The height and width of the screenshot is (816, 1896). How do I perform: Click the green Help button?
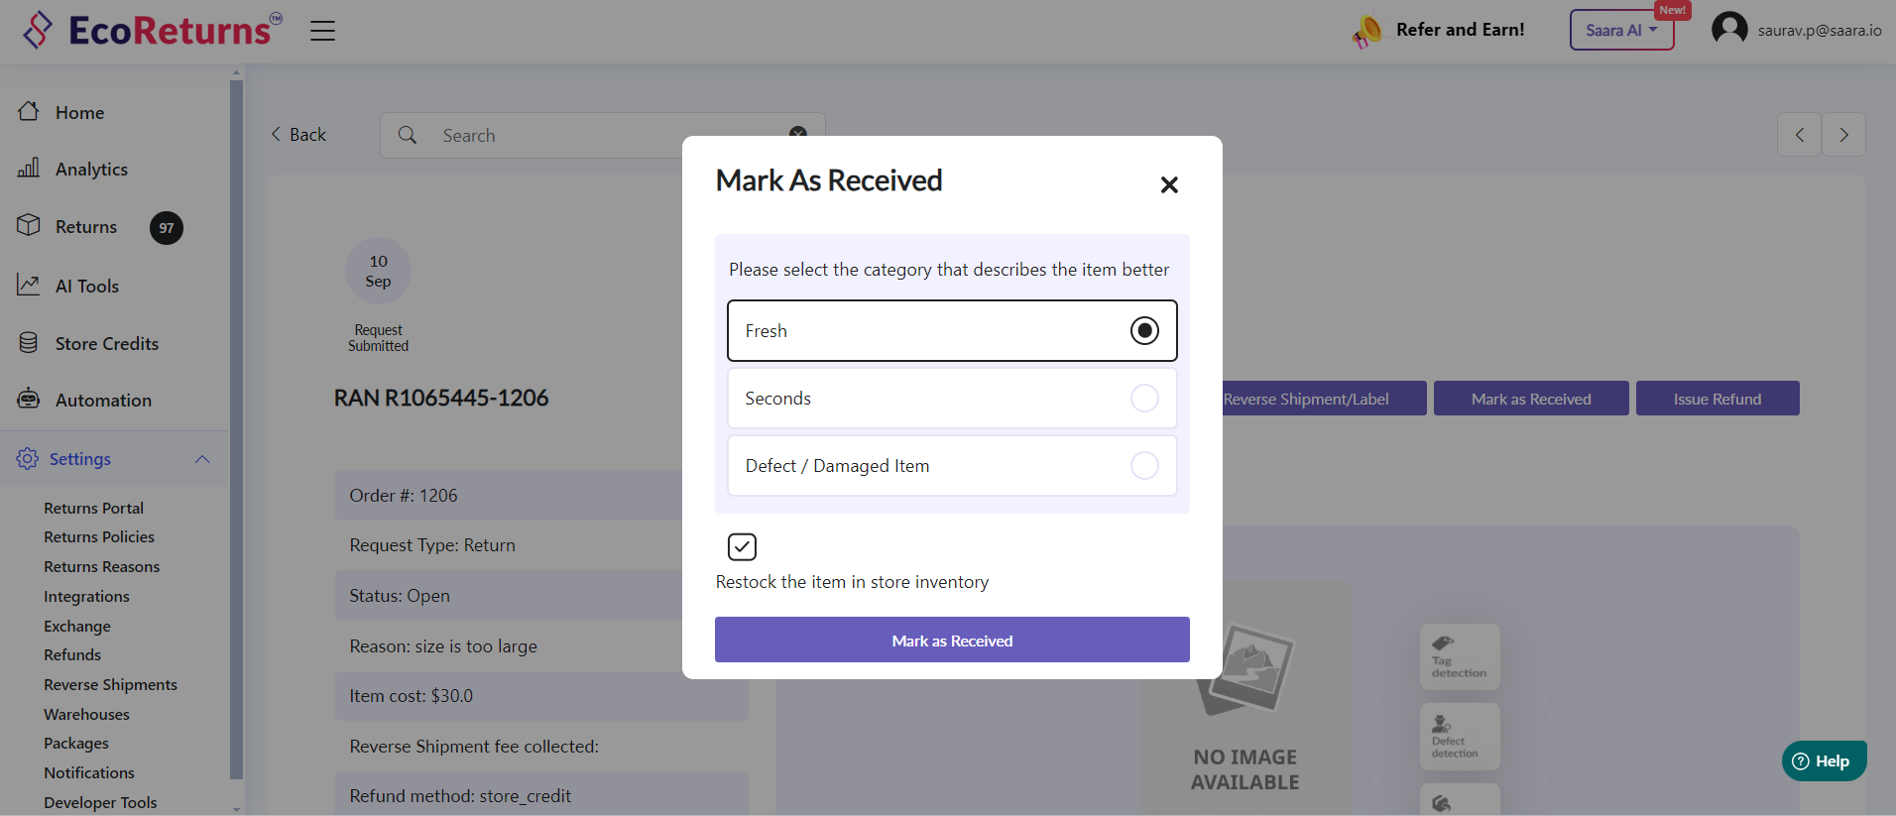[x=1823, y=760]
